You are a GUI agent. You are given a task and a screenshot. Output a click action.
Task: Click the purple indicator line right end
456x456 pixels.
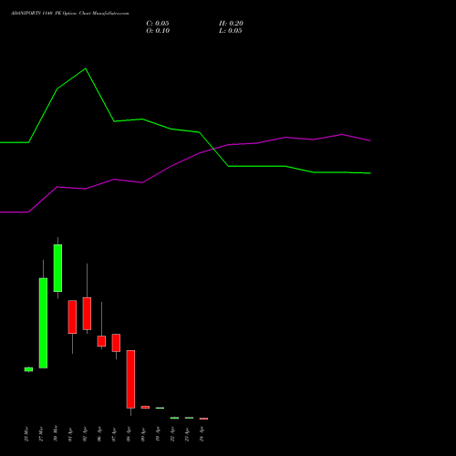point(370,140)
